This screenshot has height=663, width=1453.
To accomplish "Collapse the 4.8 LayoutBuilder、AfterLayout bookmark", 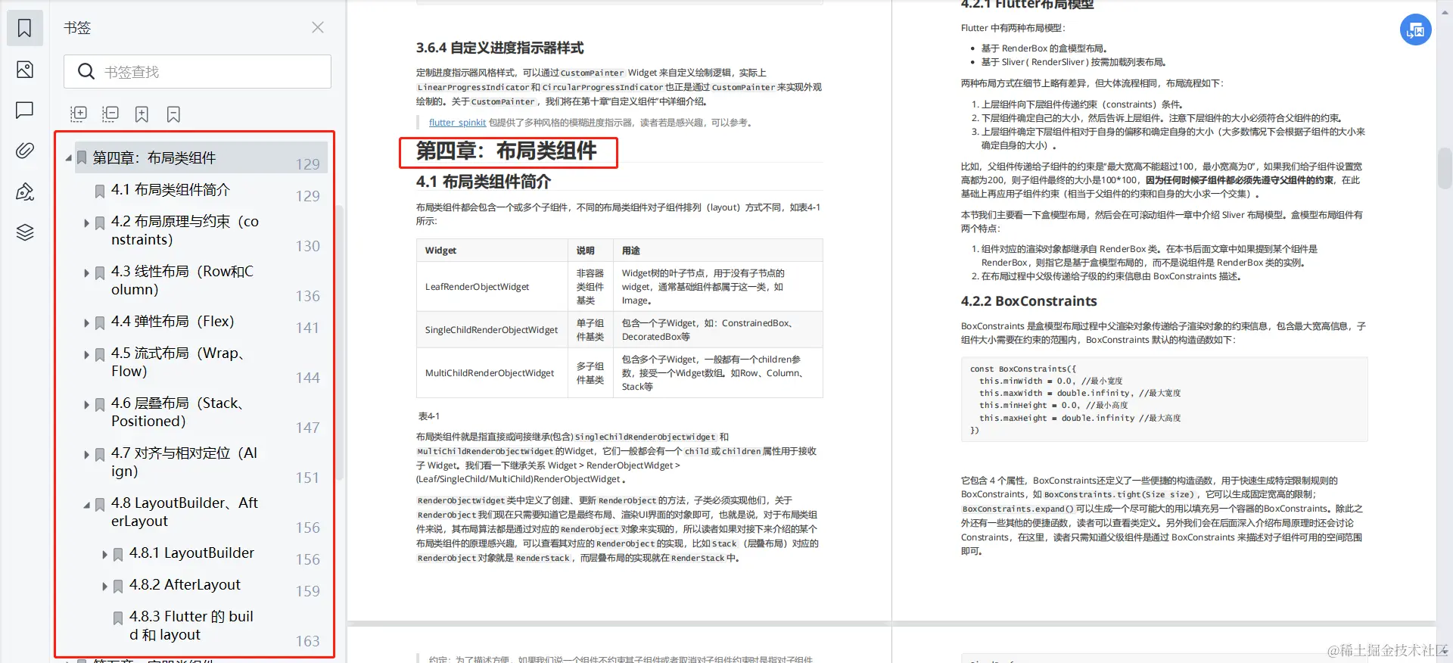I will tap(86, 505).
